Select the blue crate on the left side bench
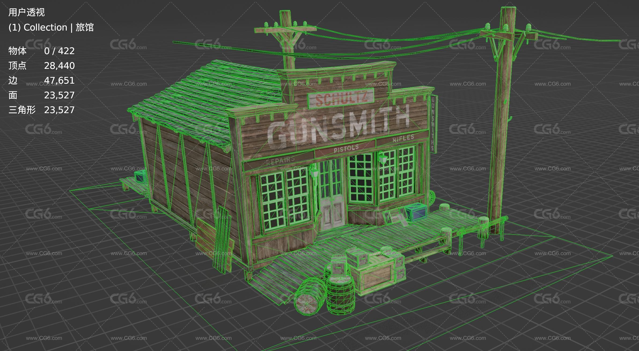Screen dimensions: 639x351 (x=141, y=176)
